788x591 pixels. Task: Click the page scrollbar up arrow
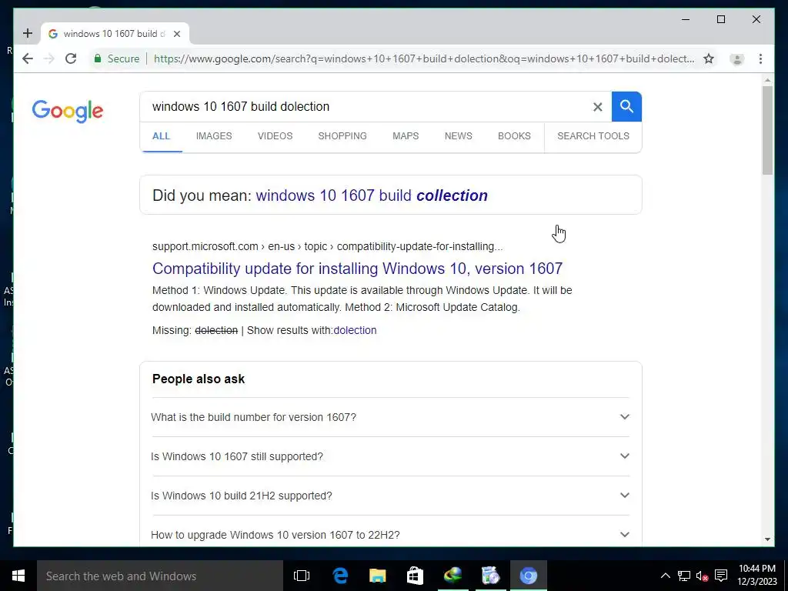[x=767, y=80]
